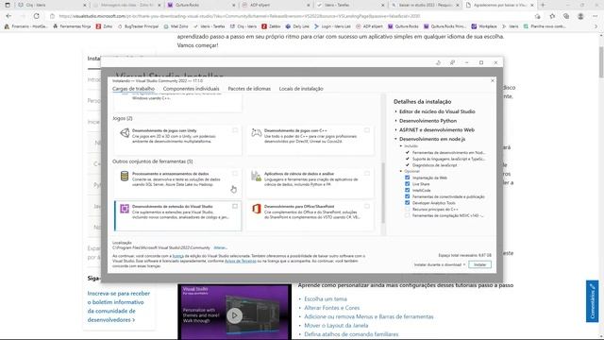Open the Qulture.Rocks bookmark
This screenshot has height=340, width=604.
tap(403, 26)
